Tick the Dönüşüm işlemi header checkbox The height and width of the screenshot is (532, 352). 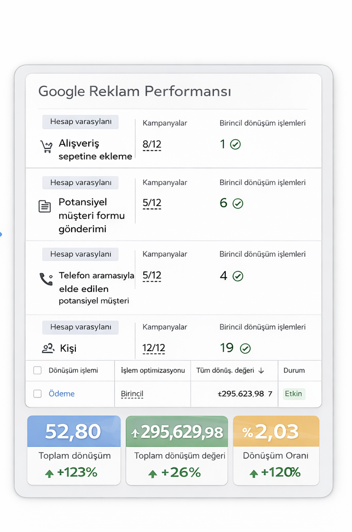[37, 370]
